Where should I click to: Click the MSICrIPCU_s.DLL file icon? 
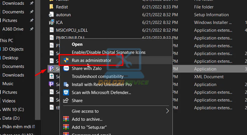point(52,30)
